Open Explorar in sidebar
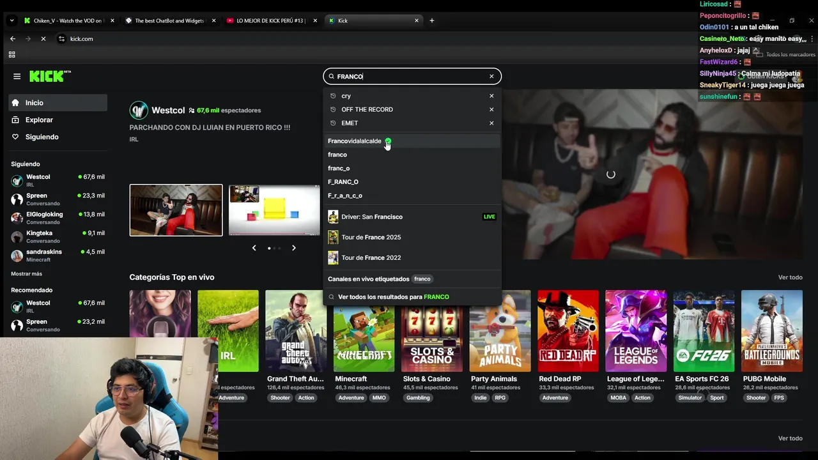The image size is (818, 460). tap(58, 120)
